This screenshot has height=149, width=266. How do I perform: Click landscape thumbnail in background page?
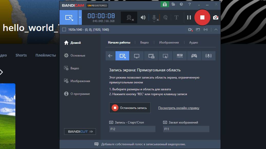point(8,116)
